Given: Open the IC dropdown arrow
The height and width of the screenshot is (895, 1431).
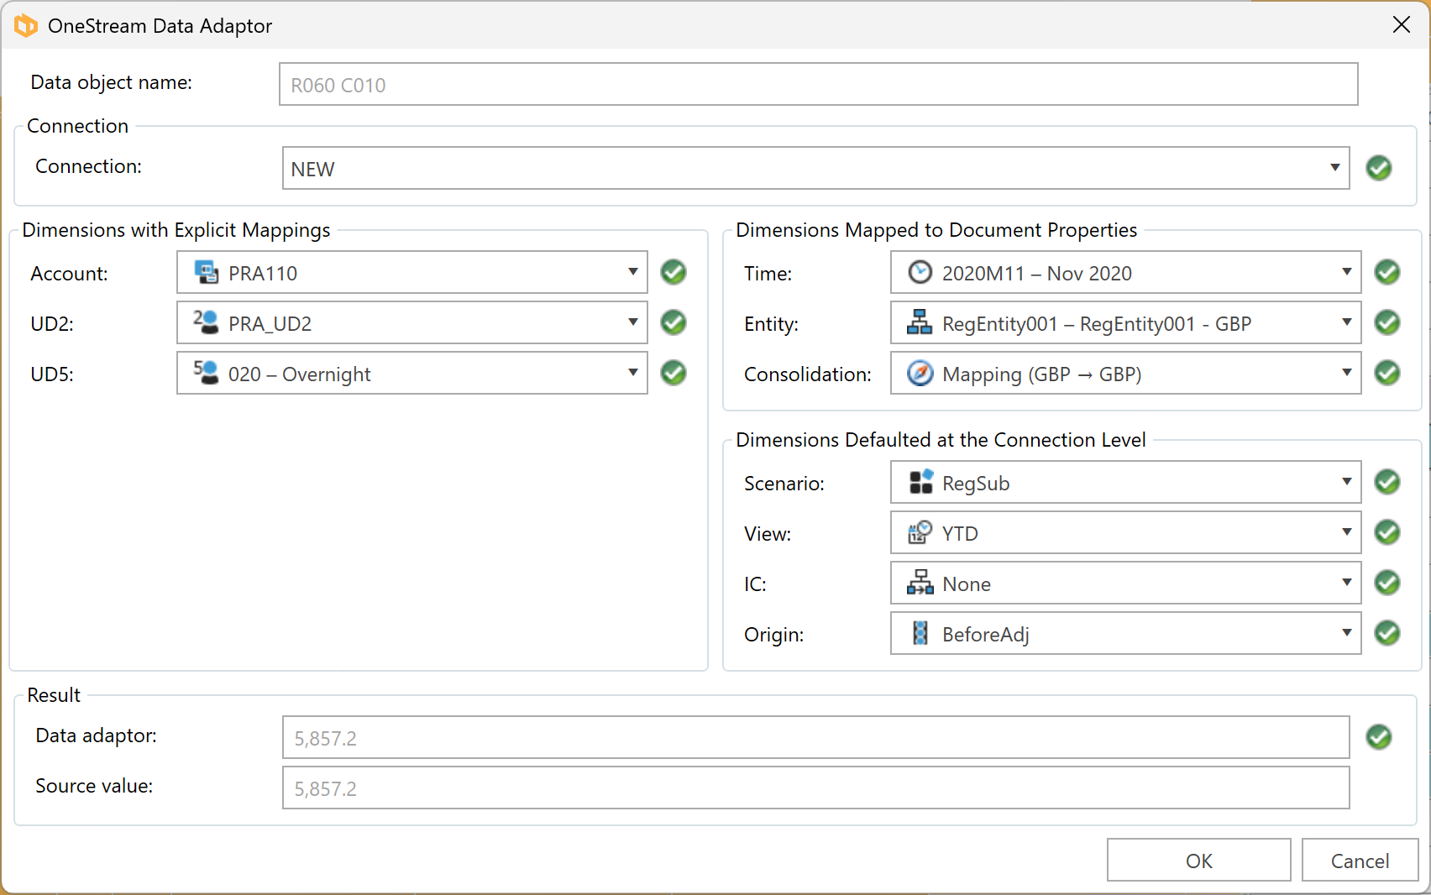Looking at the screenshot, I should (x=1347, y=583).
